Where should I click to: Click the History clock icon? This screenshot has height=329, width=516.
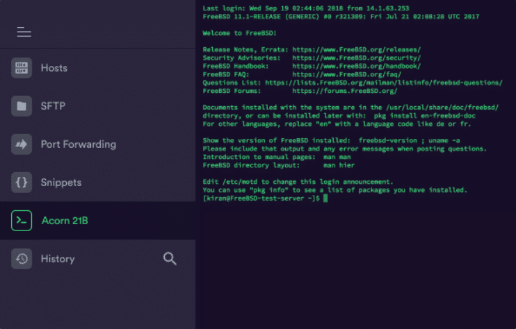point(22,259)
